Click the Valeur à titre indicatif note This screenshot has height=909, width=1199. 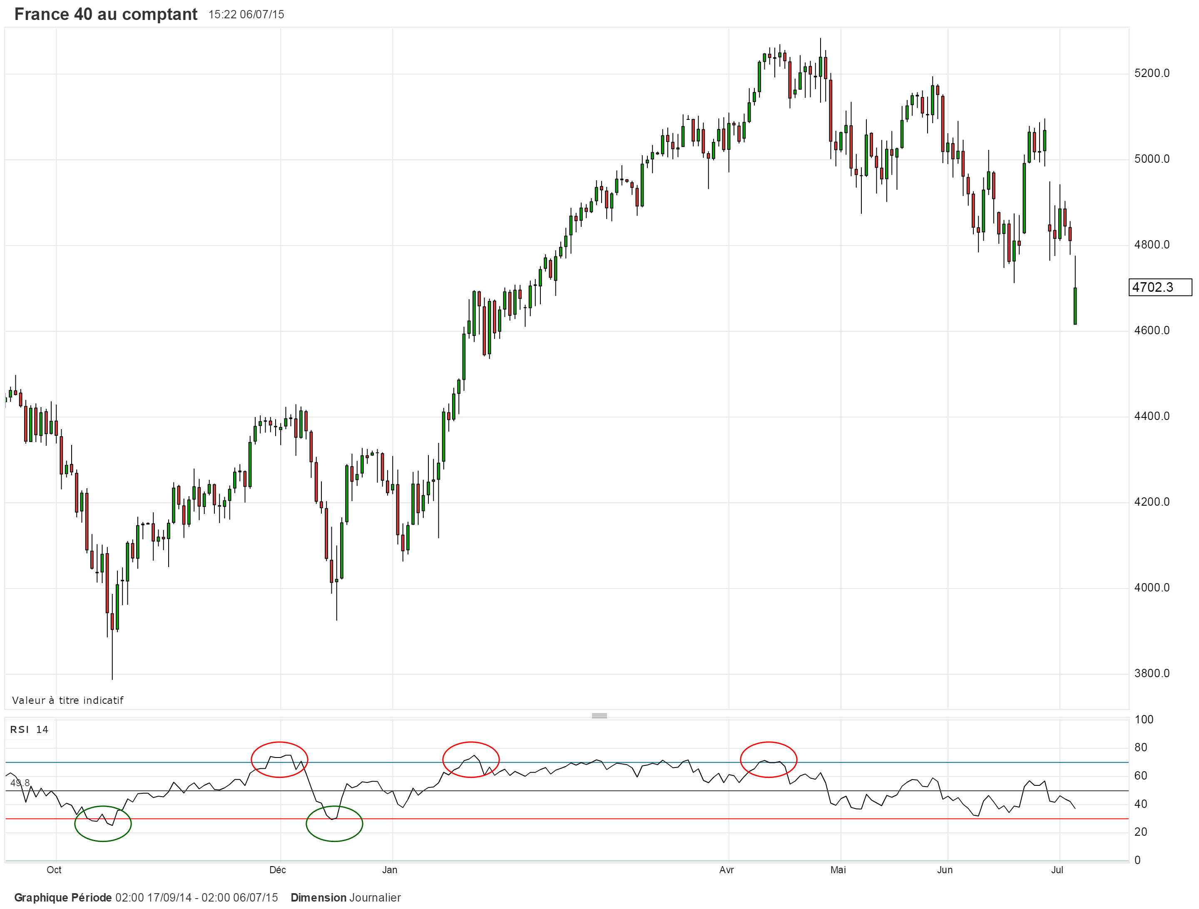click(x=68, y=700)
